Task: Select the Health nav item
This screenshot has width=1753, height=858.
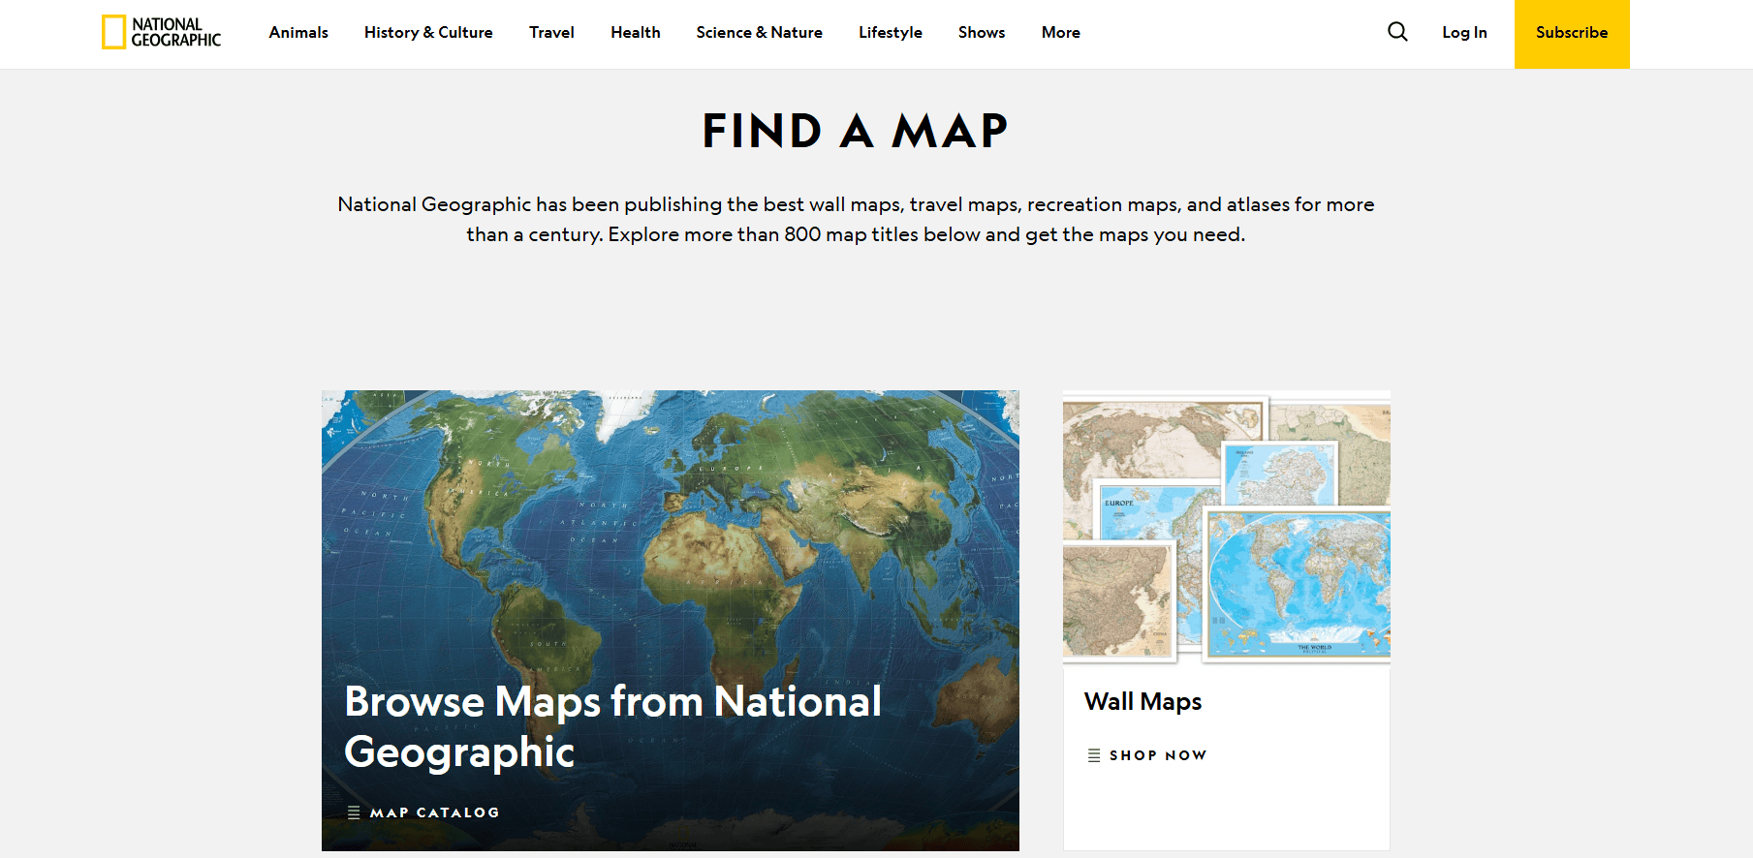Action: click(x=636, y=32)
